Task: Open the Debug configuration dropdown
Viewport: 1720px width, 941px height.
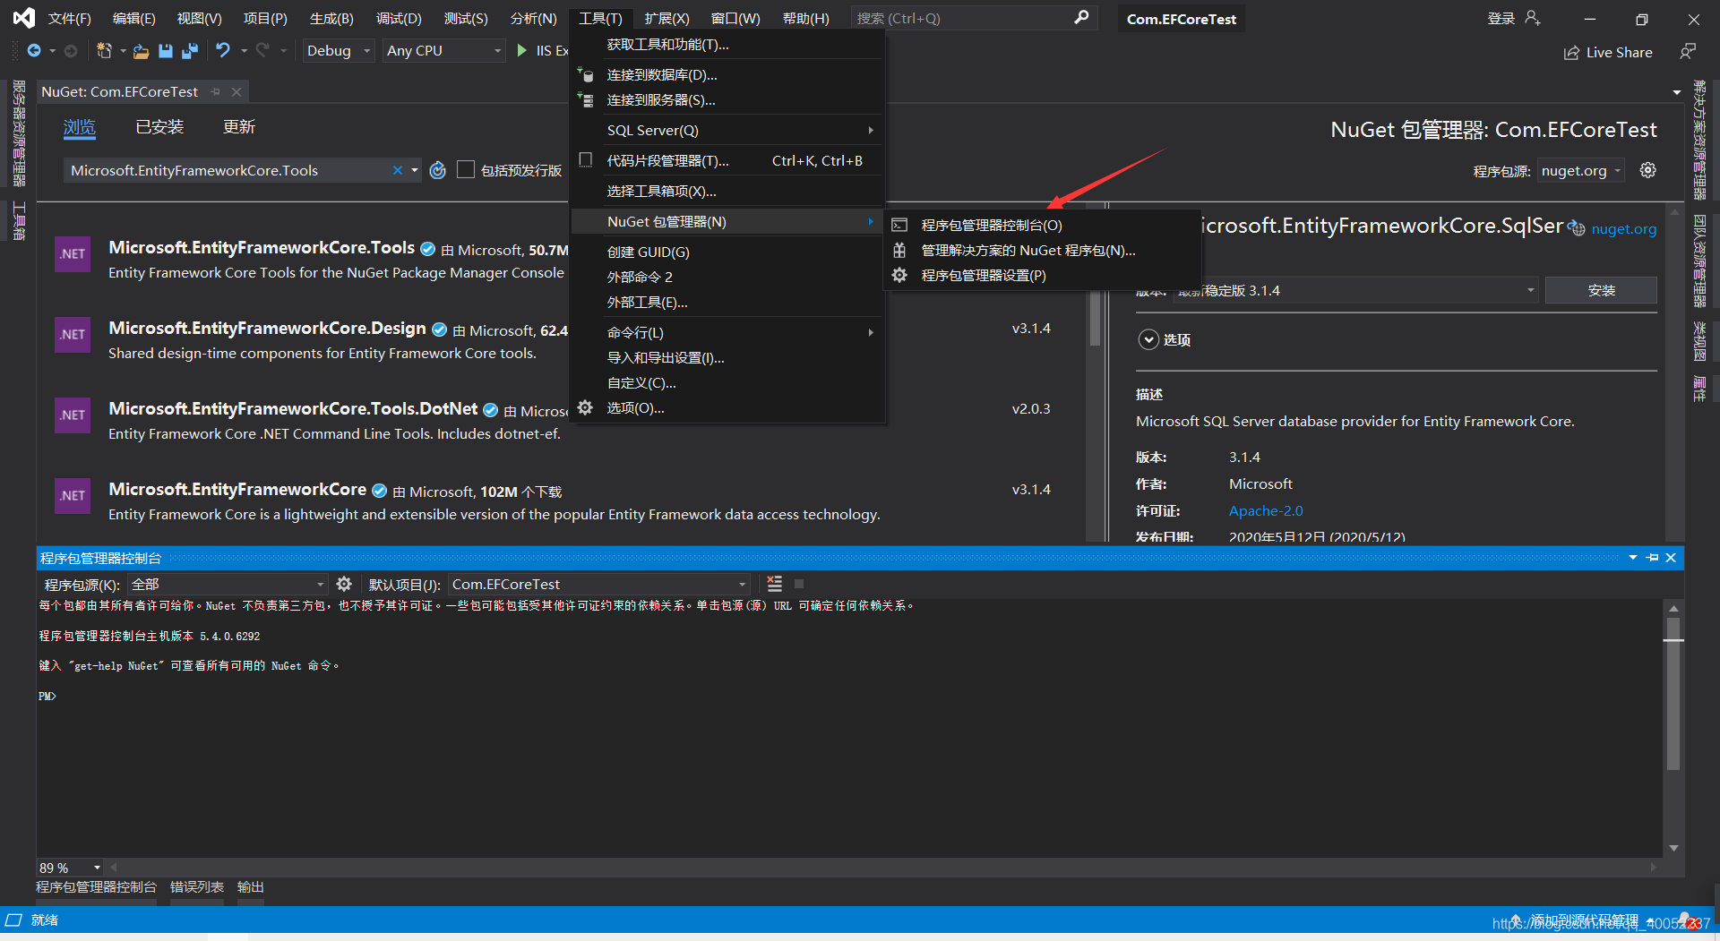Action: click(339, 51)
